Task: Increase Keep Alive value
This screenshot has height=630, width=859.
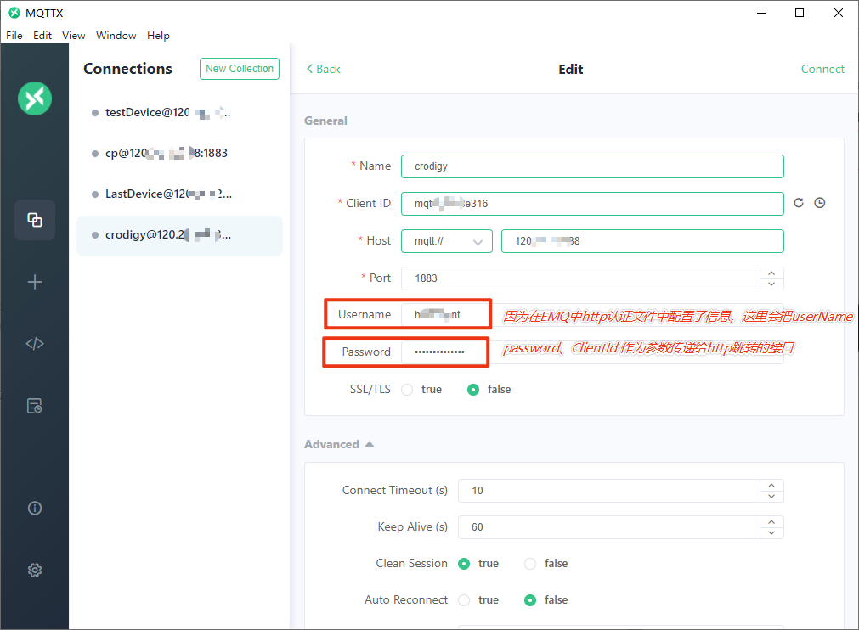Action: click(771, 522)
